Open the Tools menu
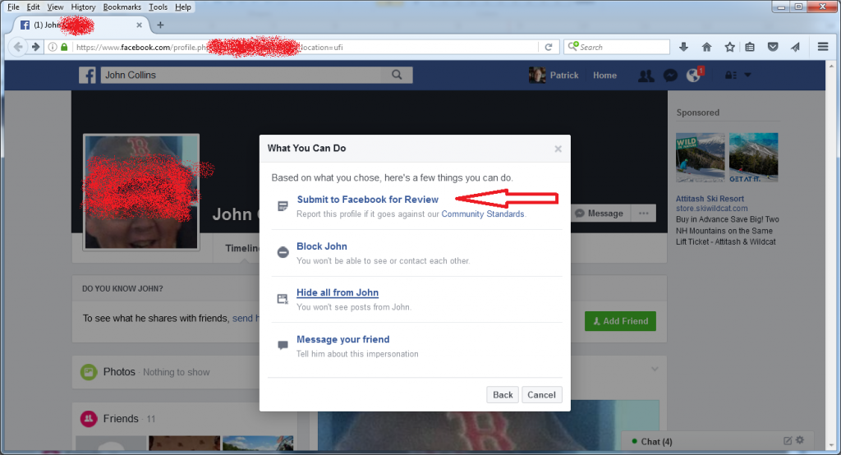Screen dimensions: 841x455 pyautogui.click(x=159, y=7)
